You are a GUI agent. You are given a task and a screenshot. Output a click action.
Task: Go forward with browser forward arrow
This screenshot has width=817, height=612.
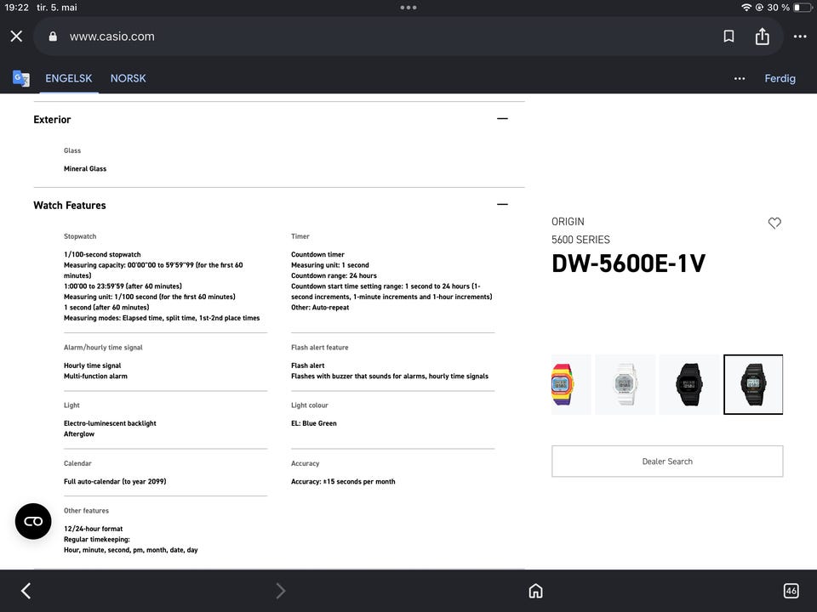point(280,591)
